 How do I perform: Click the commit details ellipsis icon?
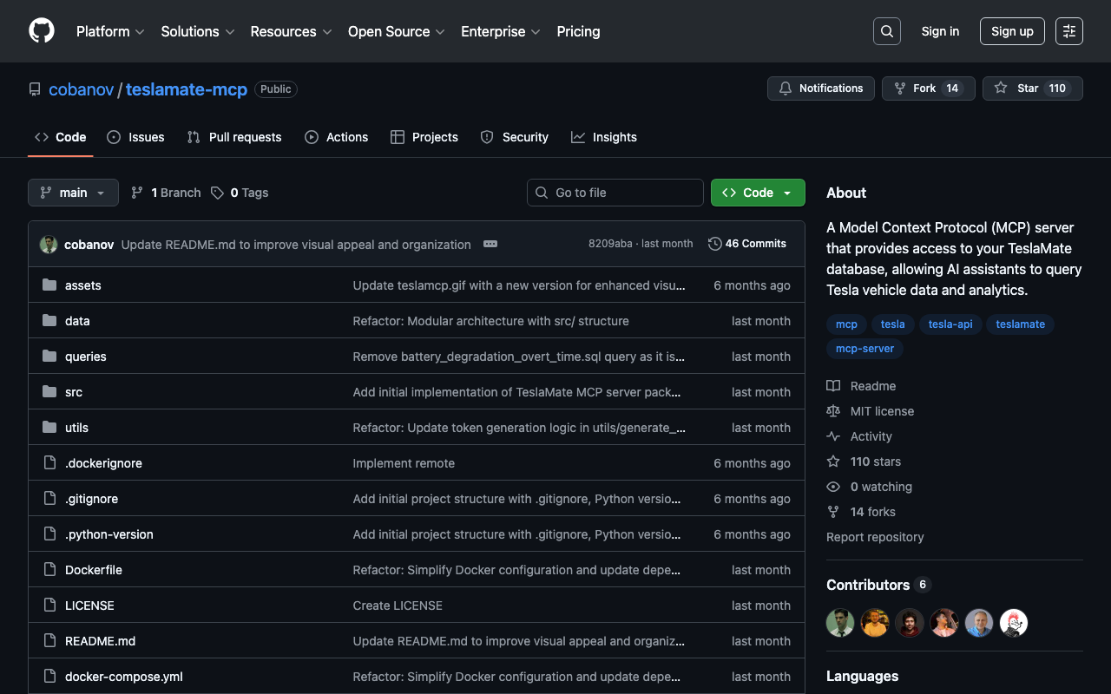tap(490, 245)
